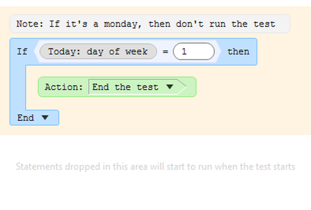Click the left pointed edge of the condition hexagon
The image size is (311, 210).
(x=36, y=52)
